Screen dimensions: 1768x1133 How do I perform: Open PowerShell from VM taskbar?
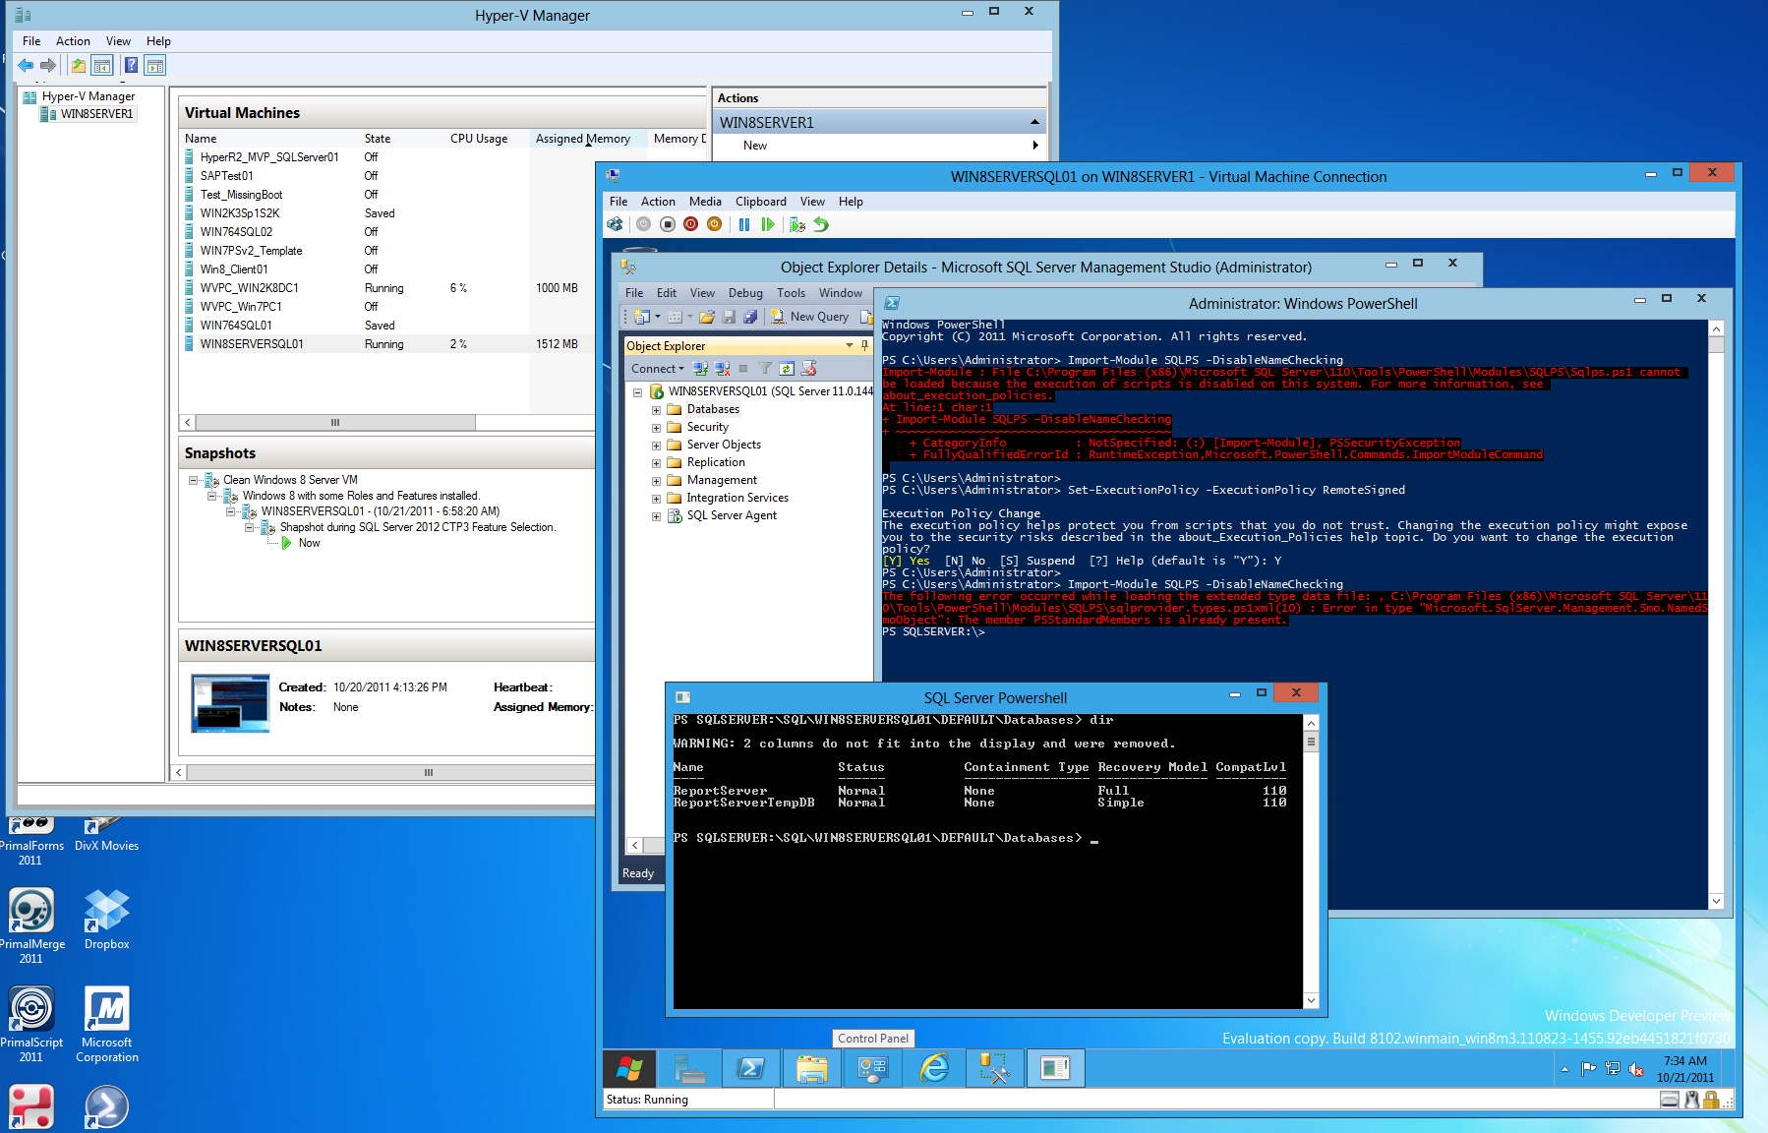tap(750, 1068)
